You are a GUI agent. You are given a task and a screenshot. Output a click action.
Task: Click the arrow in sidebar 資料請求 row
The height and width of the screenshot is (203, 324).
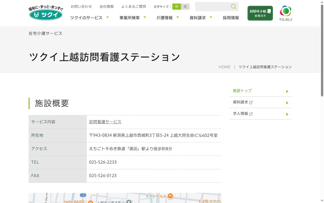tap(287, 103)
